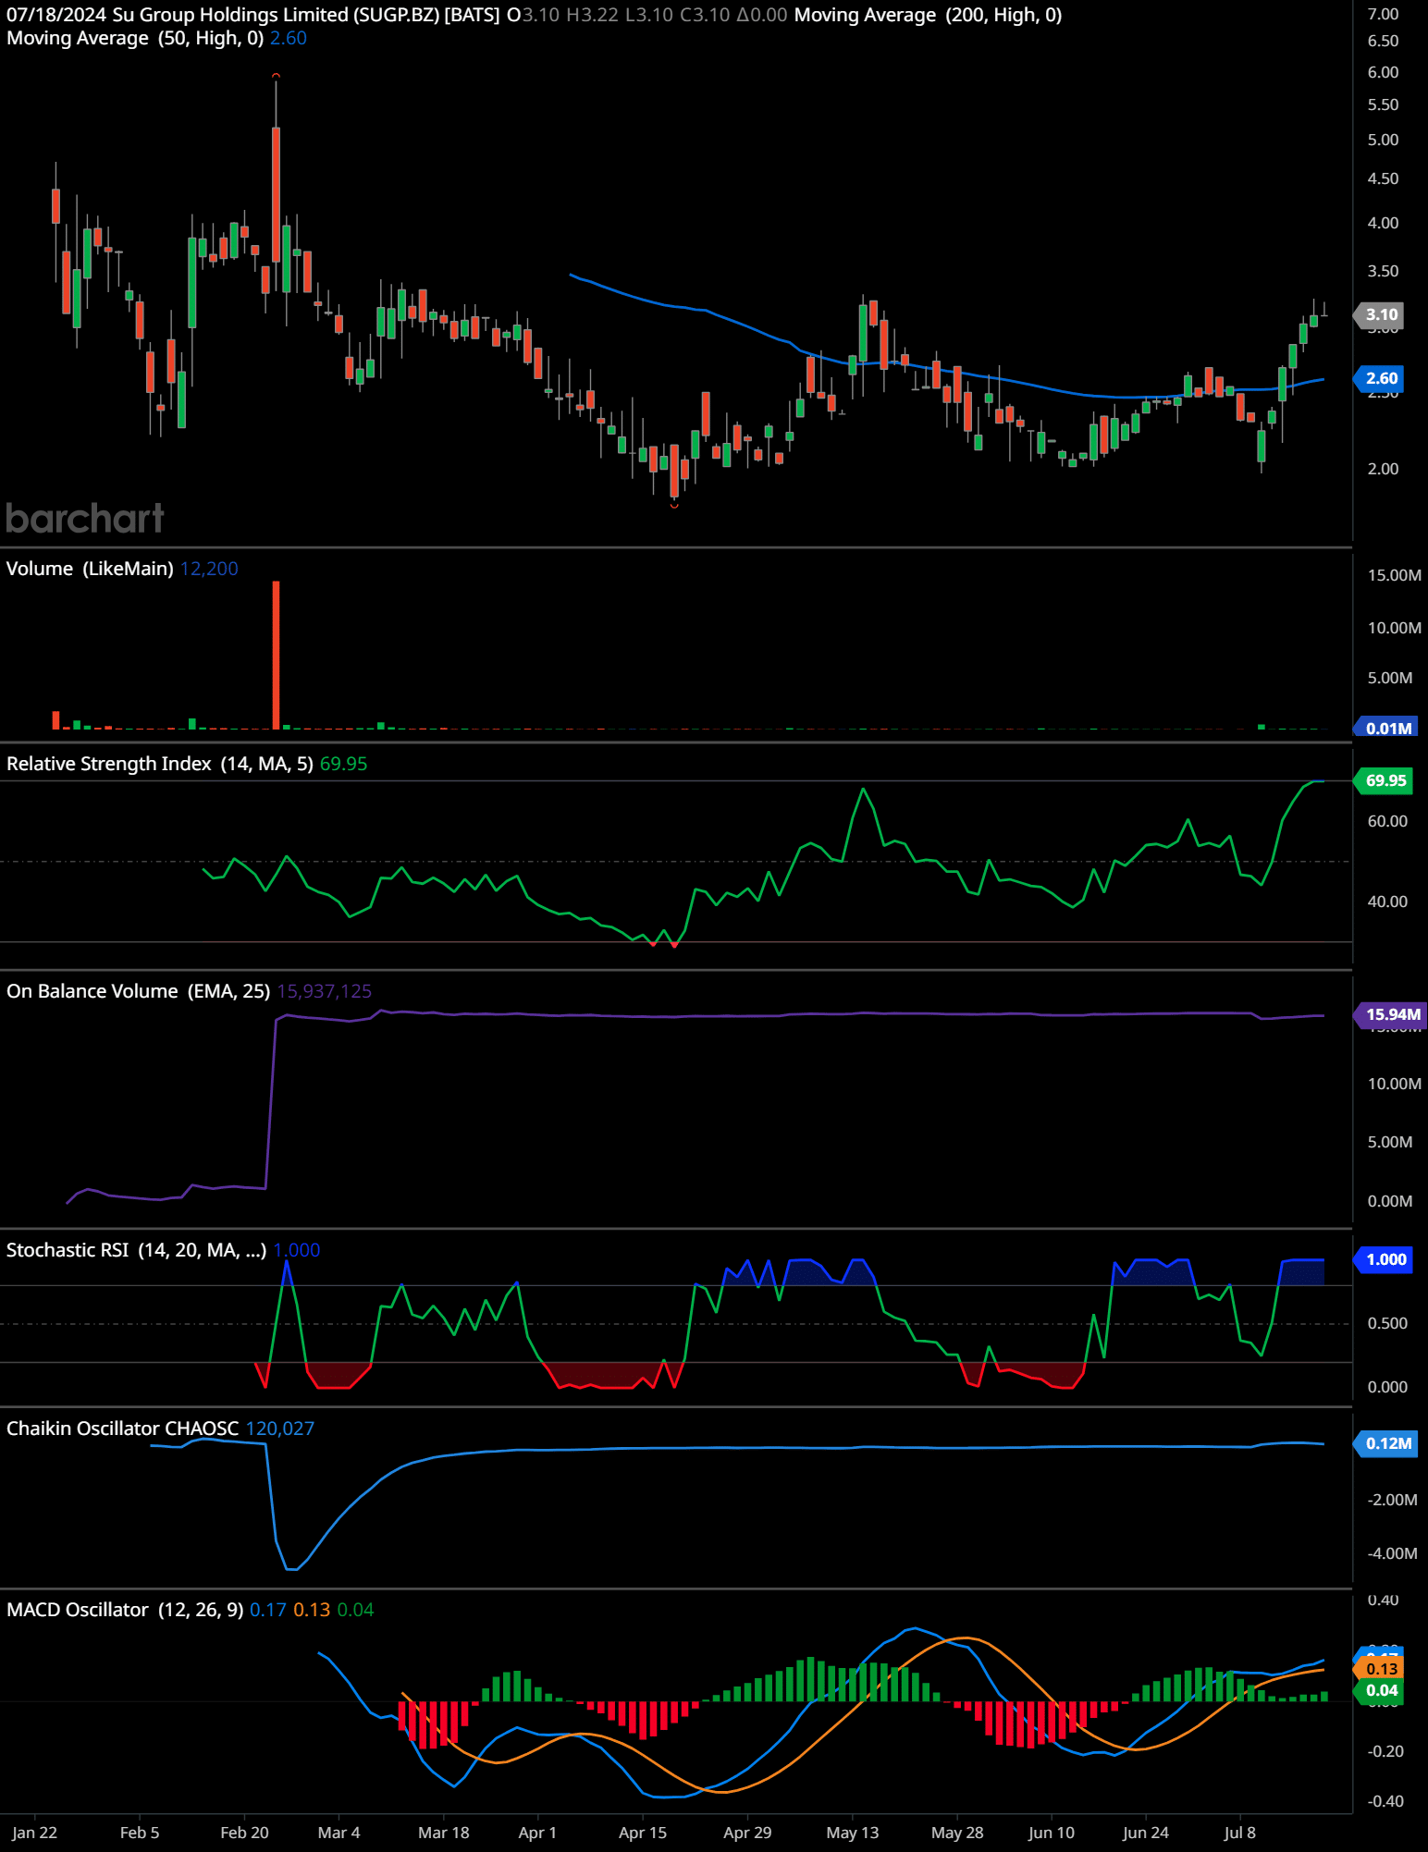Click the green 0.04 tag on MACD axis

(1380, 1690)
